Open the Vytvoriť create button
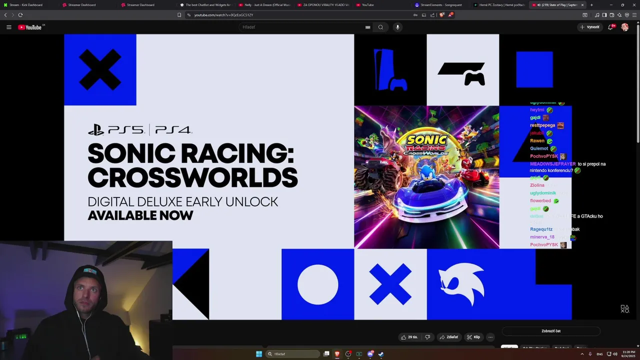The height and width of the screenshot is (360, 640). point(590,27)
